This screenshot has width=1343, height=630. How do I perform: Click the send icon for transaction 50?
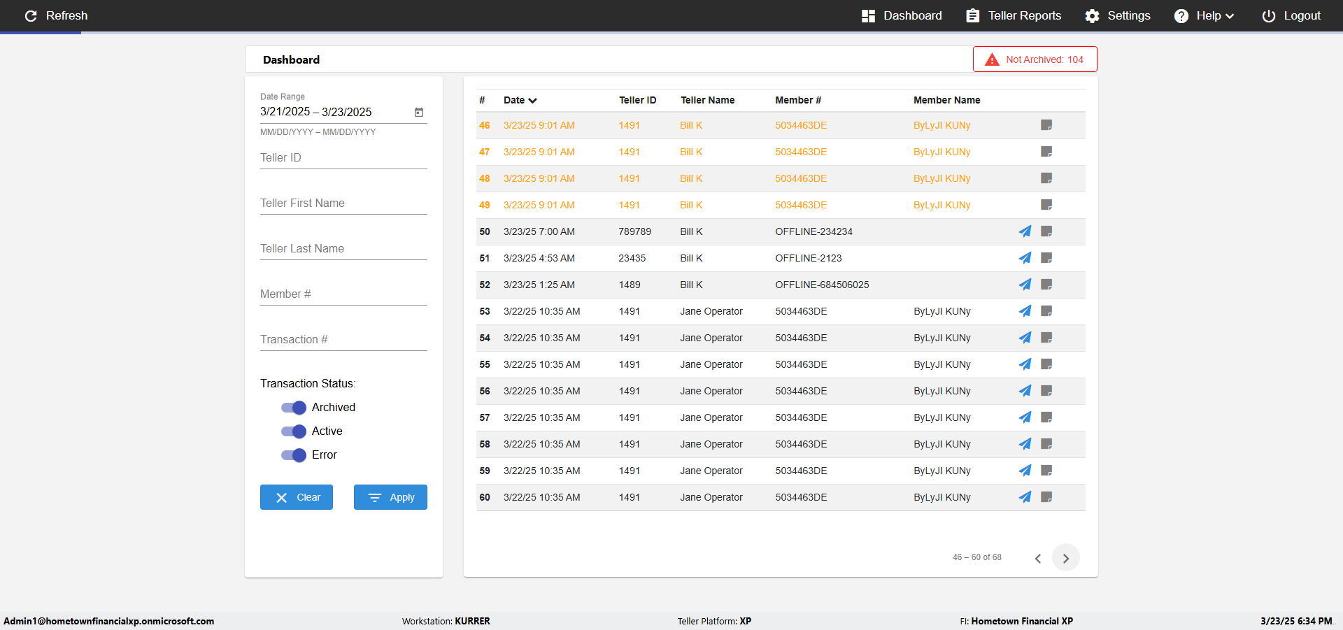click(x=1025, y=231)
